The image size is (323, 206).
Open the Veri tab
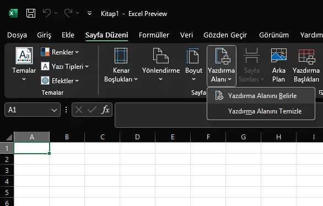pos(186,35)
